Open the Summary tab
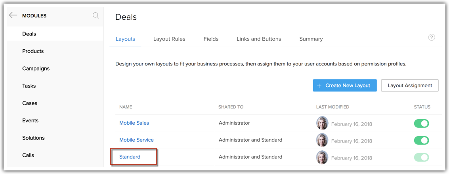 pos(311,39)
